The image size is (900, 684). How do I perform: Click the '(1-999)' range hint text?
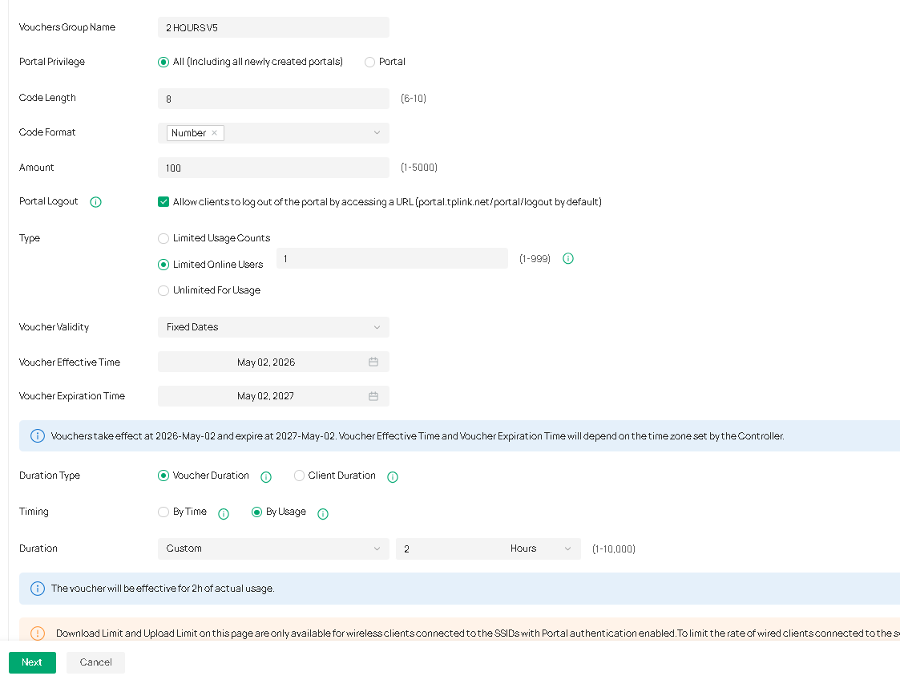(535, 259)
